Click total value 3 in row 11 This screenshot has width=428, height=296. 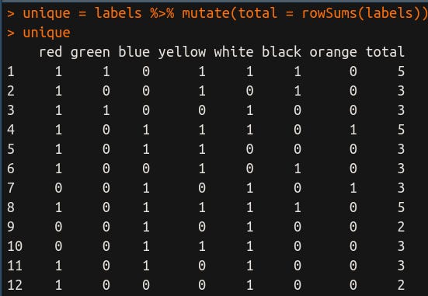401,266
